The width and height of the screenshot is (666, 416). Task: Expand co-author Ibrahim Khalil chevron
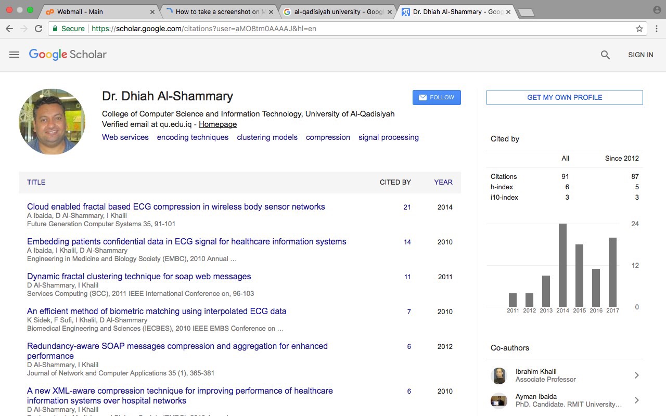click(636, 375)
